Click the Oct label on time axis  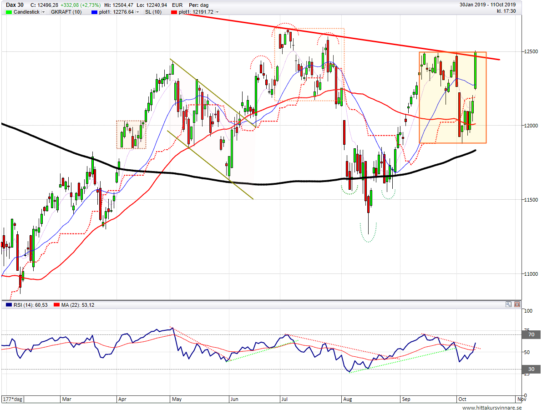pos(462,399)
